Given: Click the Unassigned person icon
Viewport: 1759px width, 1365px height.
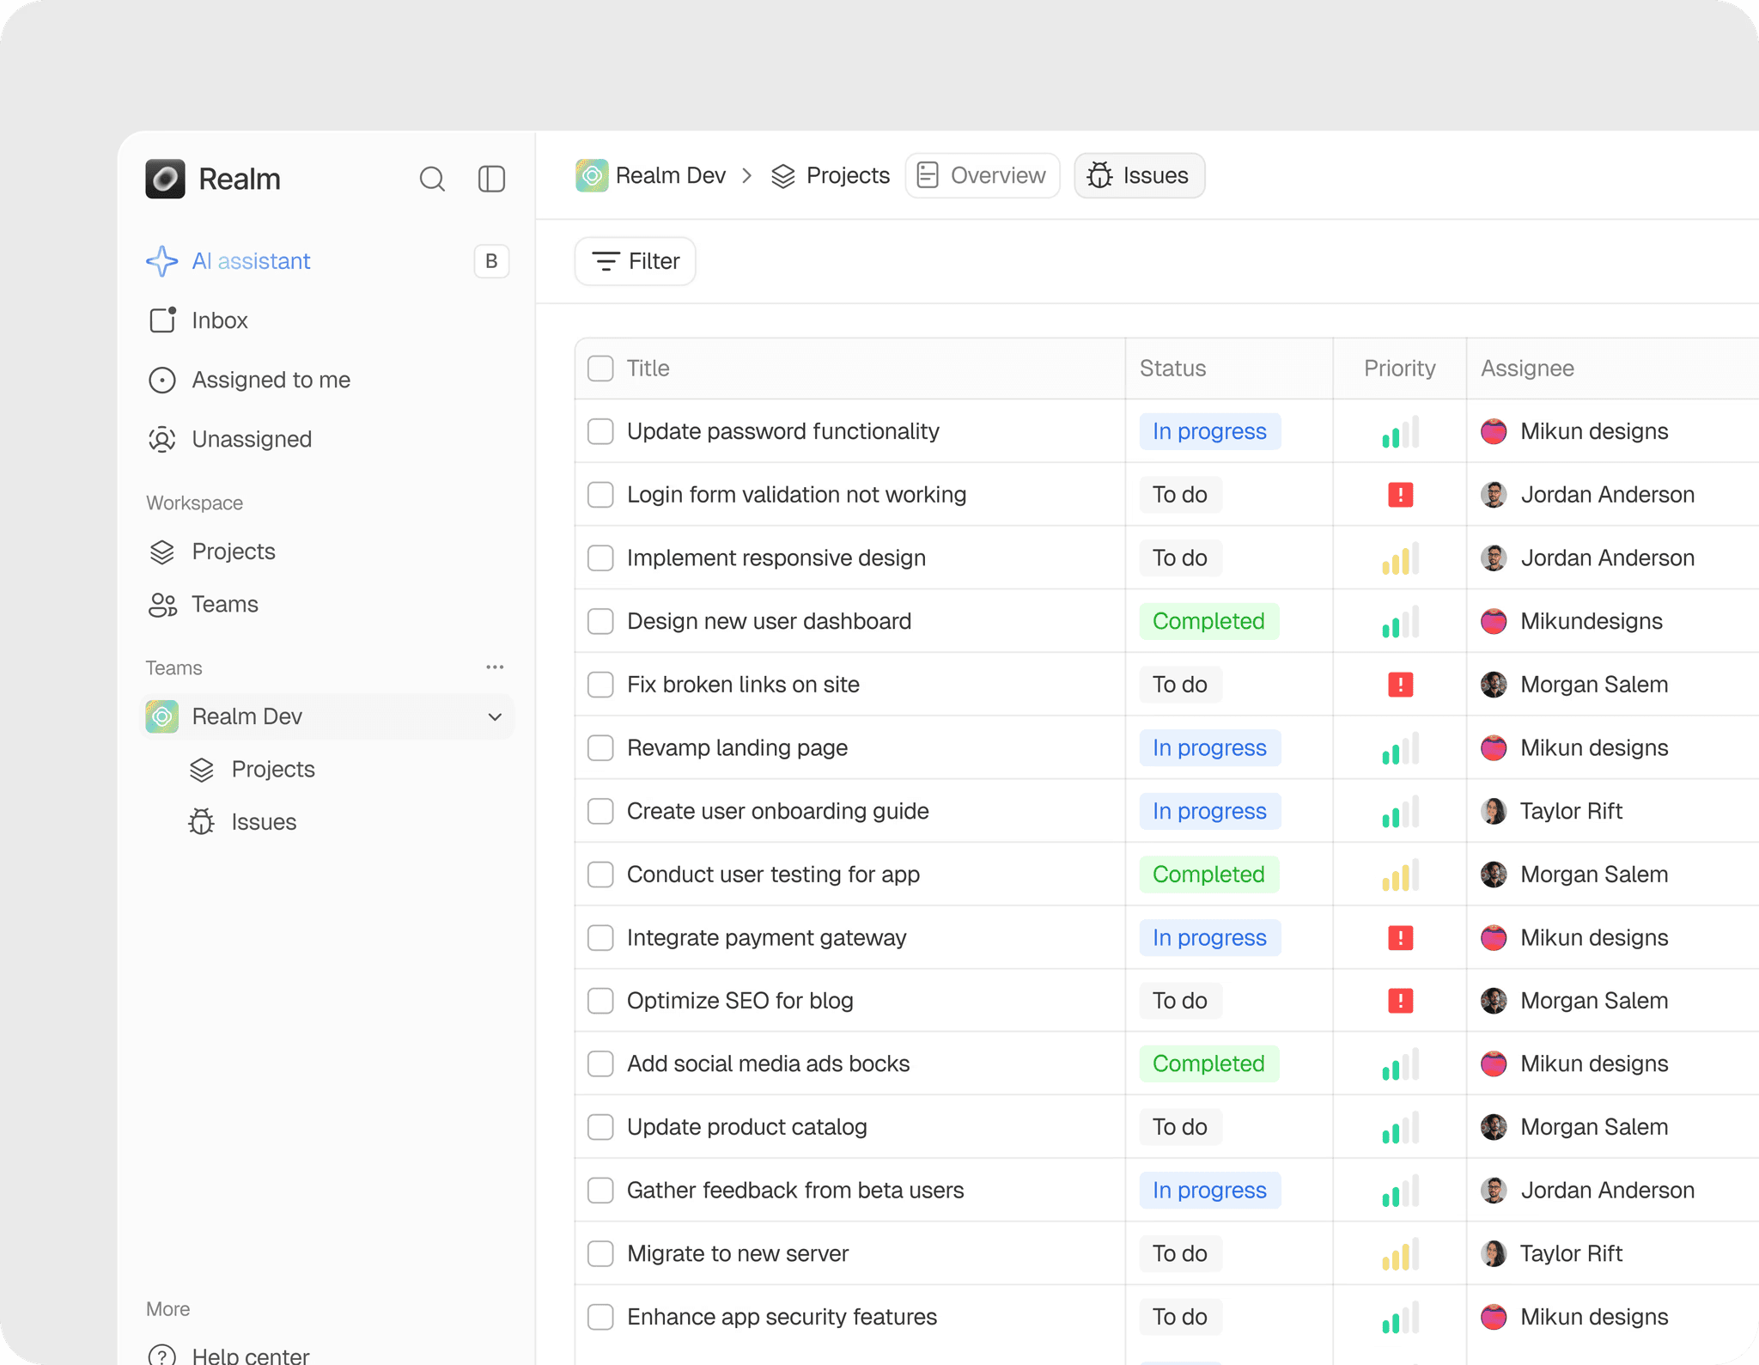Looking at the screenshot, I should (x=162, y=439).
